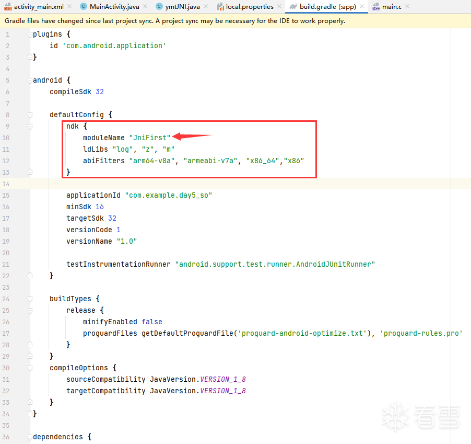Viewport: 471px width, 444px height.
Task: Click the moduleName value "JniFirst"
Action: point(150,138)
